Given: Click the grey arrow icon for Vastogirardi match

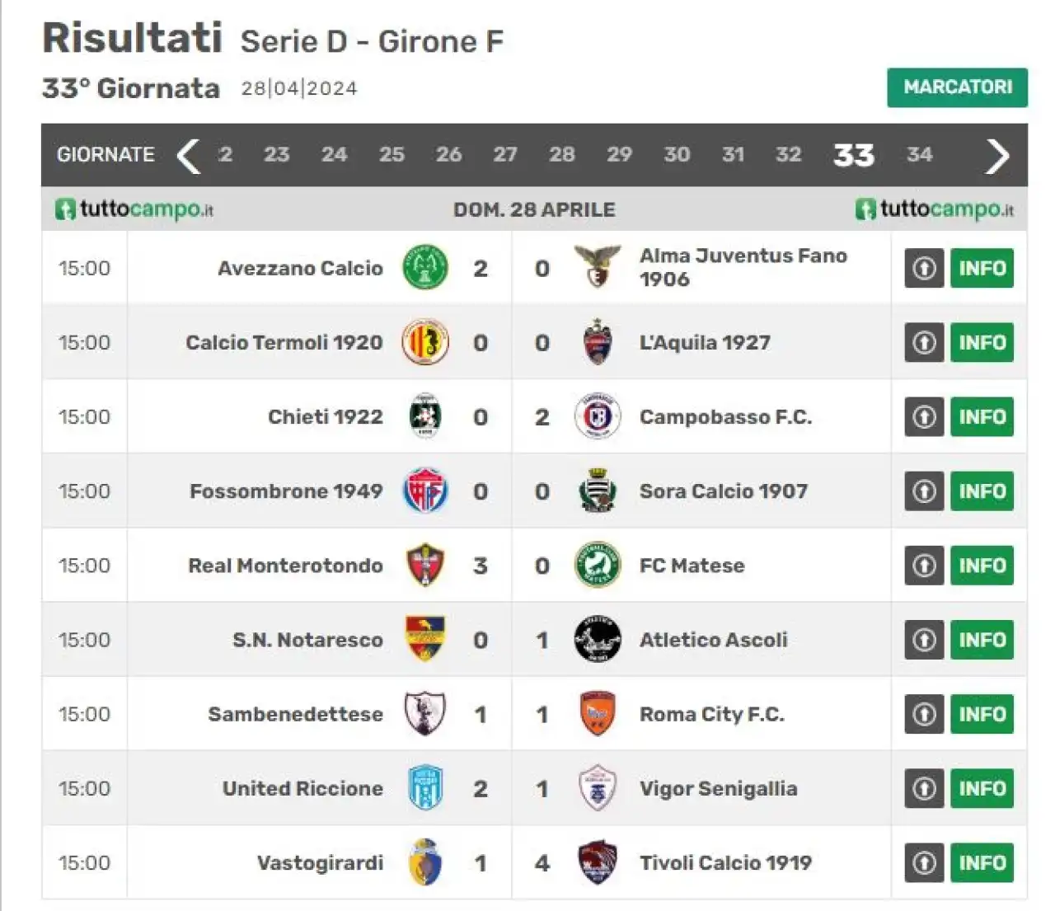Looking at the screenshot, I should [x=924, y=862].
